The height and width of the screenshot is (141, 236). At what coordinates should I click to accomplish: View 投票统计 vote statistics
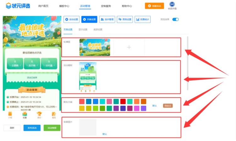(143, 20)
